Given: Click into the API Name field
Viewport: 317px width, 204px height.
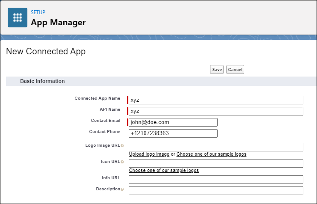Looking at the screenshot, I should 216,111.
